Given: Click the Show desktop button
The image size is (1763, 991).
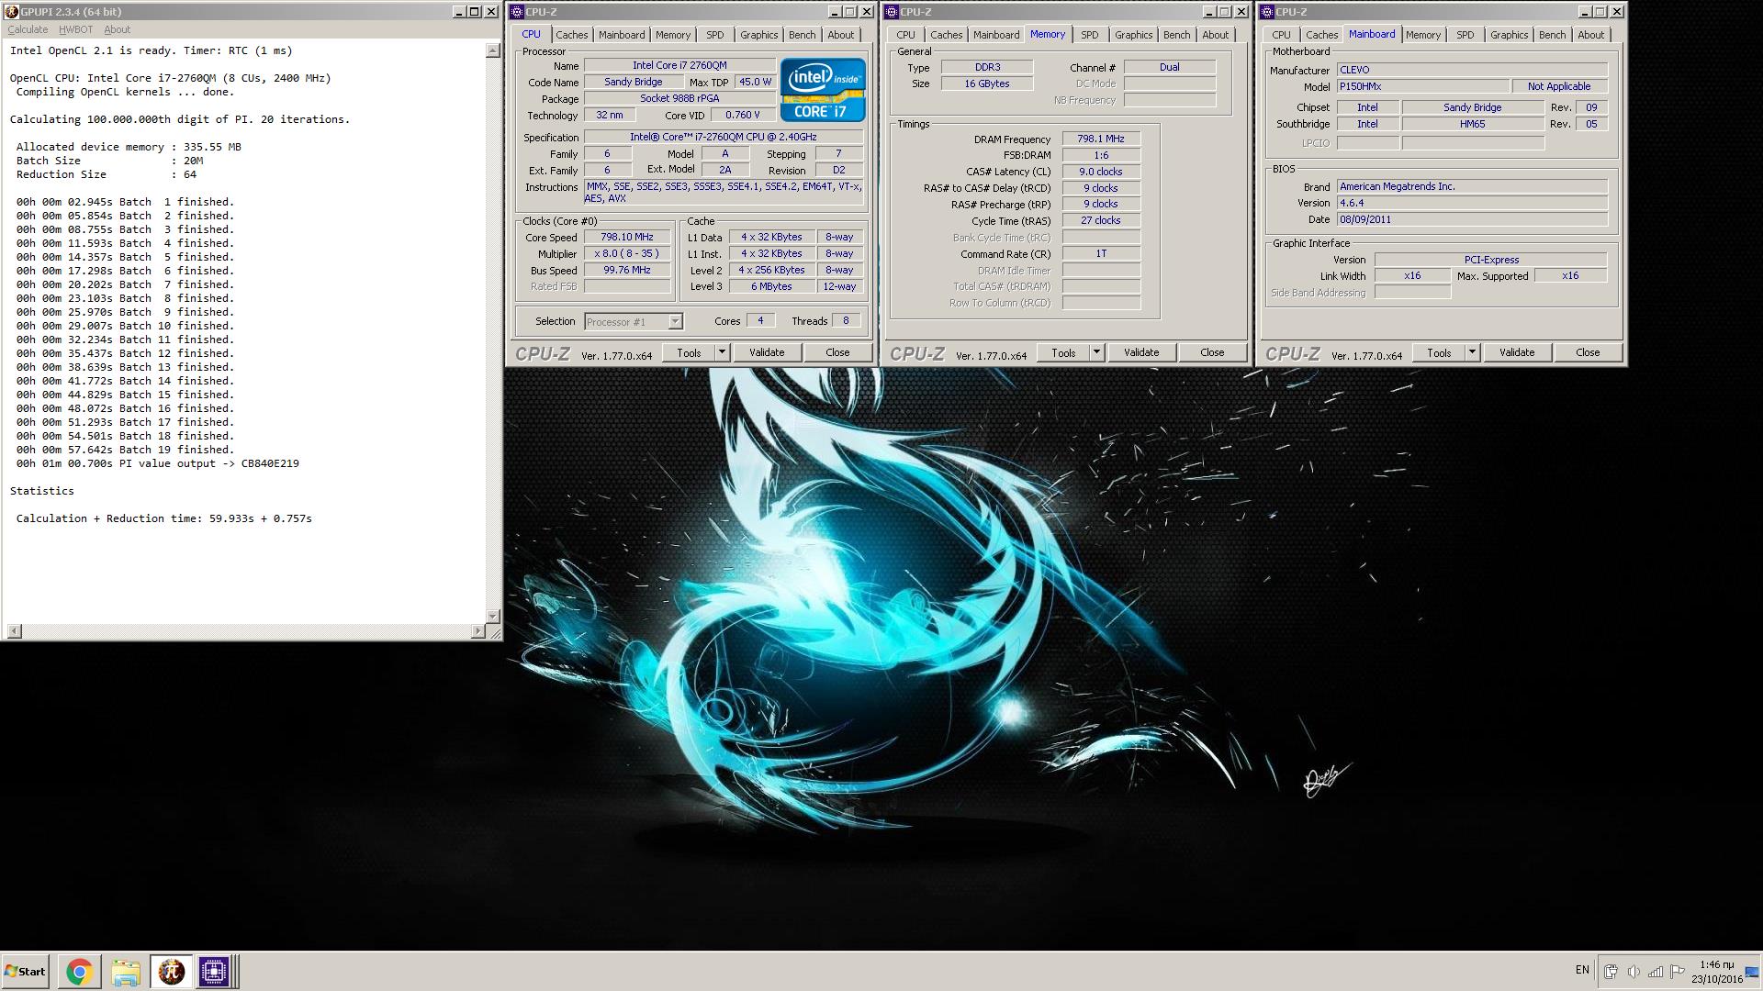Looking at the screenshot, I should [1752, 971].
